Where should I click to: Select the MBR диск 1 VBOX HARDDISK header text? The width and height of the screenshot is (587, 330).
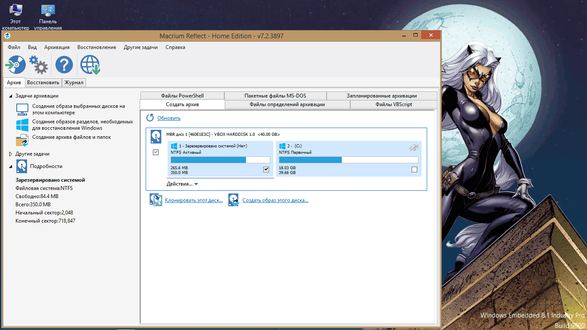(x=223, y=134)
